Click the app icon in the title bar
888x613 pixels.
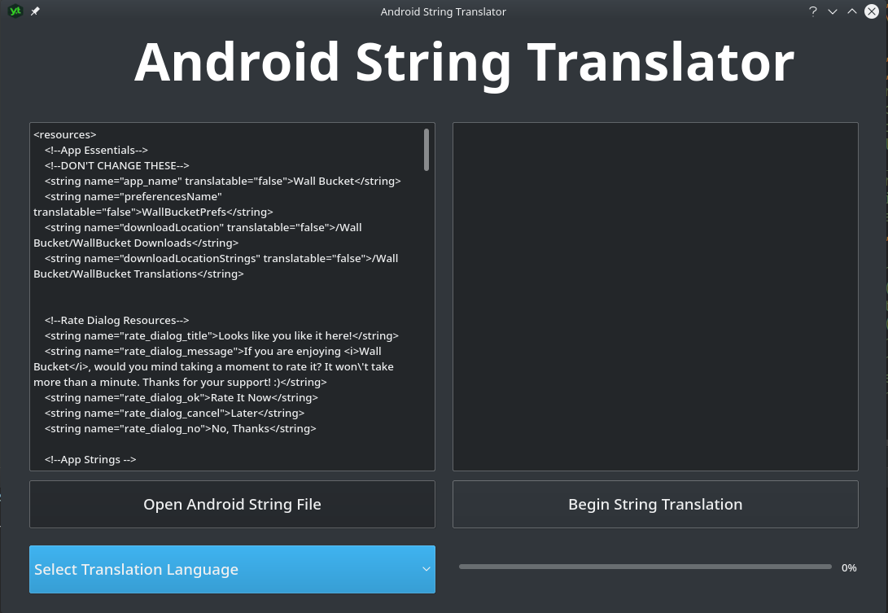(x=15, y=11)
